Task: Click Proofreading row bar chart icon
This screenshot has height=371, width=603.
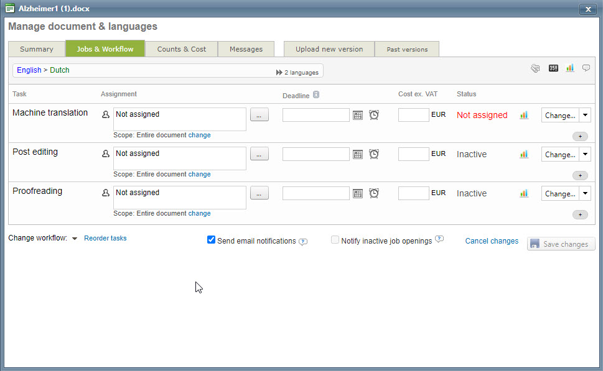Action: point(524,193)
